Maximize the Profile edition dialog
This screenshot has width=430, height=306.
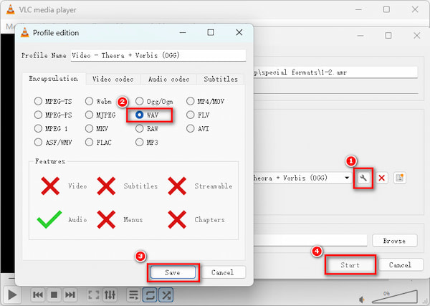click(x=211, y=32)
